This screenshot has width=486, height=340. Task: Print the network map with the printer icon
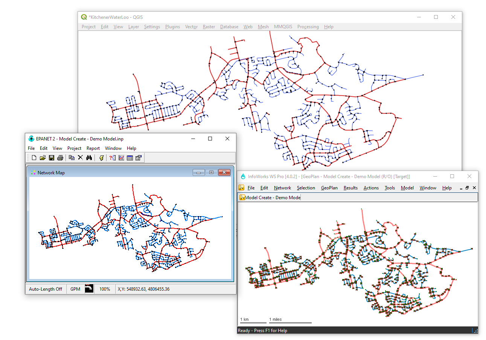[60, 158]
